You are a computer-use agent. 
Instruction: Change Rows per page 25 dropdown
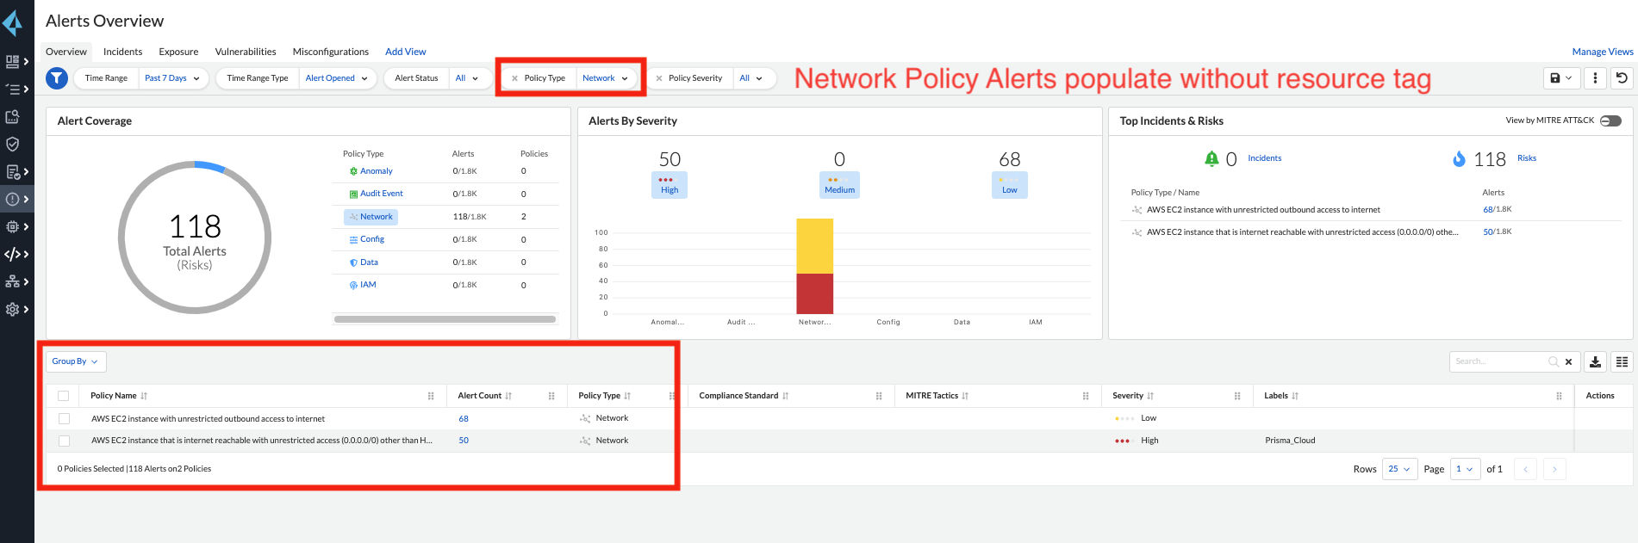(1399, 469)
